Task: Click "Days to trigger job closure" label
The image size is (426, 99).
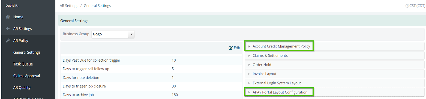Action: (x=84, y=86)
